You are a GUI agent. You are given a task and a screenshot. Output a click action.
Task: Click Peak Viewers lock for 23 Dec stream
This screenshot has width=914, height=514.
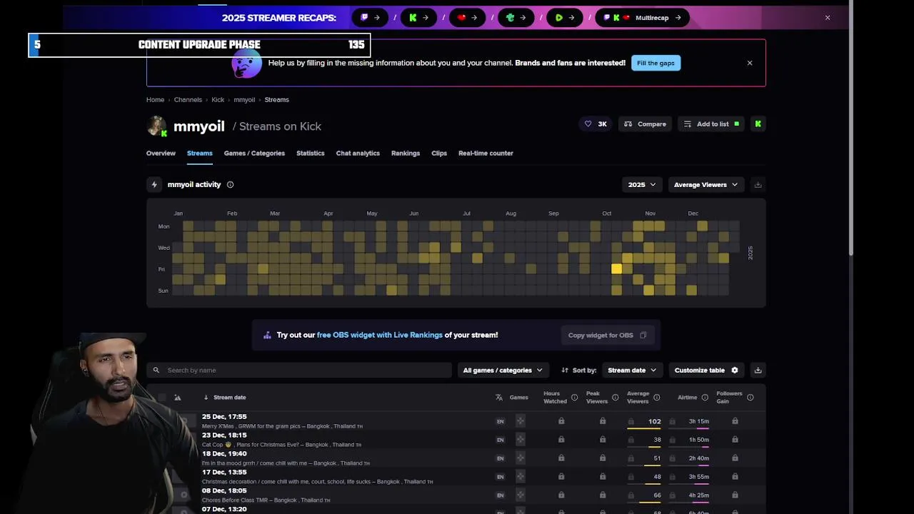click(603, 440)
